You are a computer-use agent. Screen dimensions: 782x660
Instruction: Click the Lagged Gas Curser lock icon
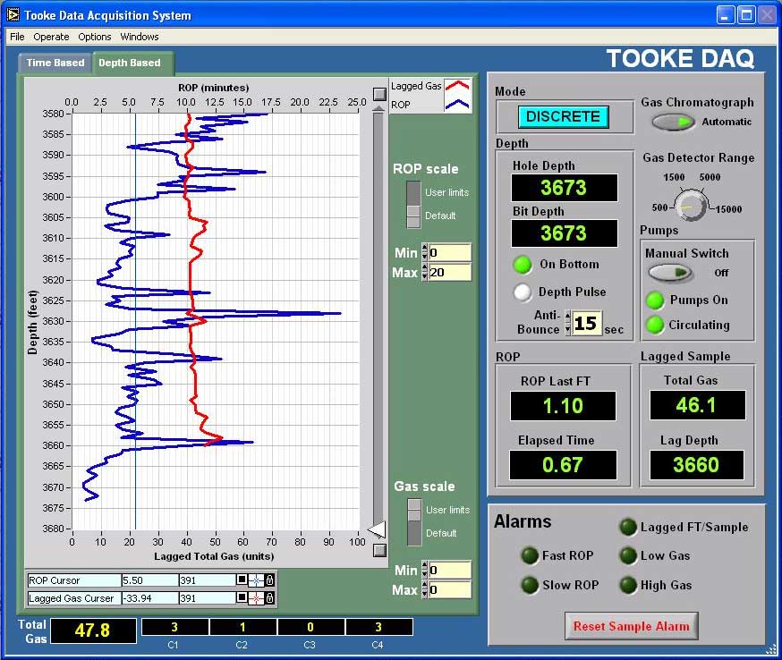(x=269, y=597)
